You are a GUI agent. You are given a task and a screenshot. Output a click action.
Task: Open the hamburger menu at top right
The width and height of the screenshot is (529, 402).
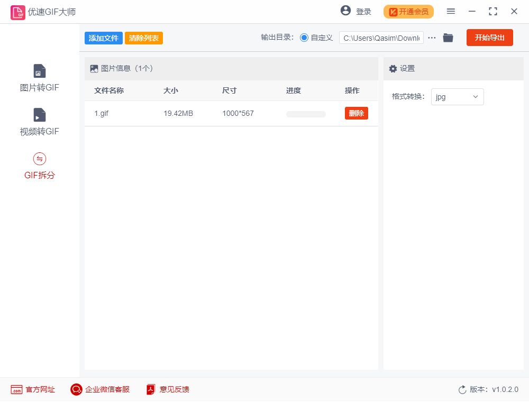point(451,11)
